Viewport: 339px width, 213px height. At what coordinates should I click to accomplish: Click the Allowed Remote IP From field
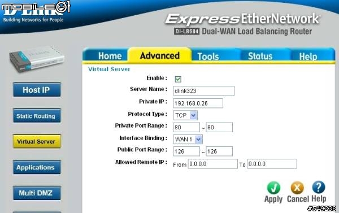213,164
